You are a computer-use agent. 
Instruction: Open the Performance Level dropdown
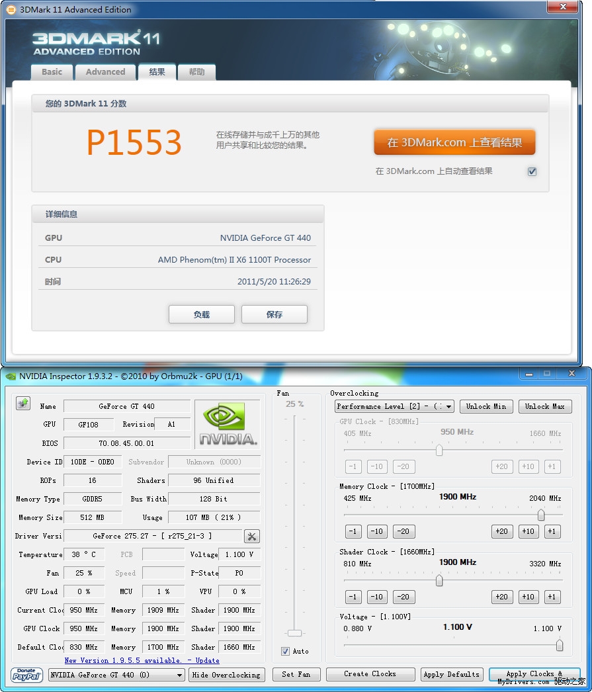[x=394, y=406]
